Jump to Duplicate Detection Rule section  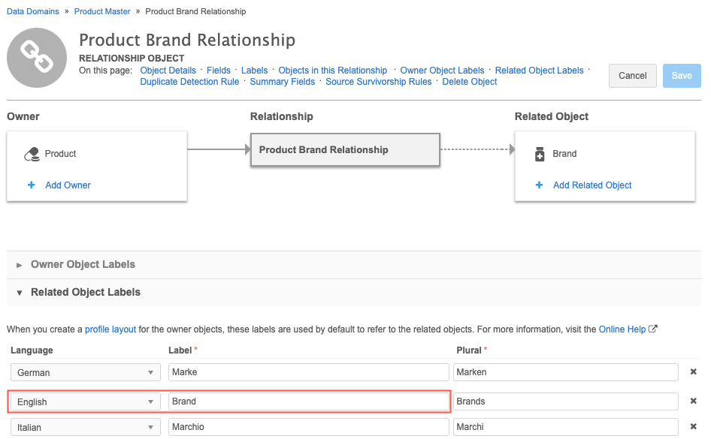(189, 82)
